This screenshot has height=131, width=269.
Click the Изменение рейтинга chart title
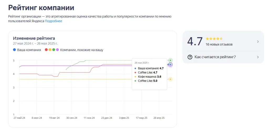34,38
